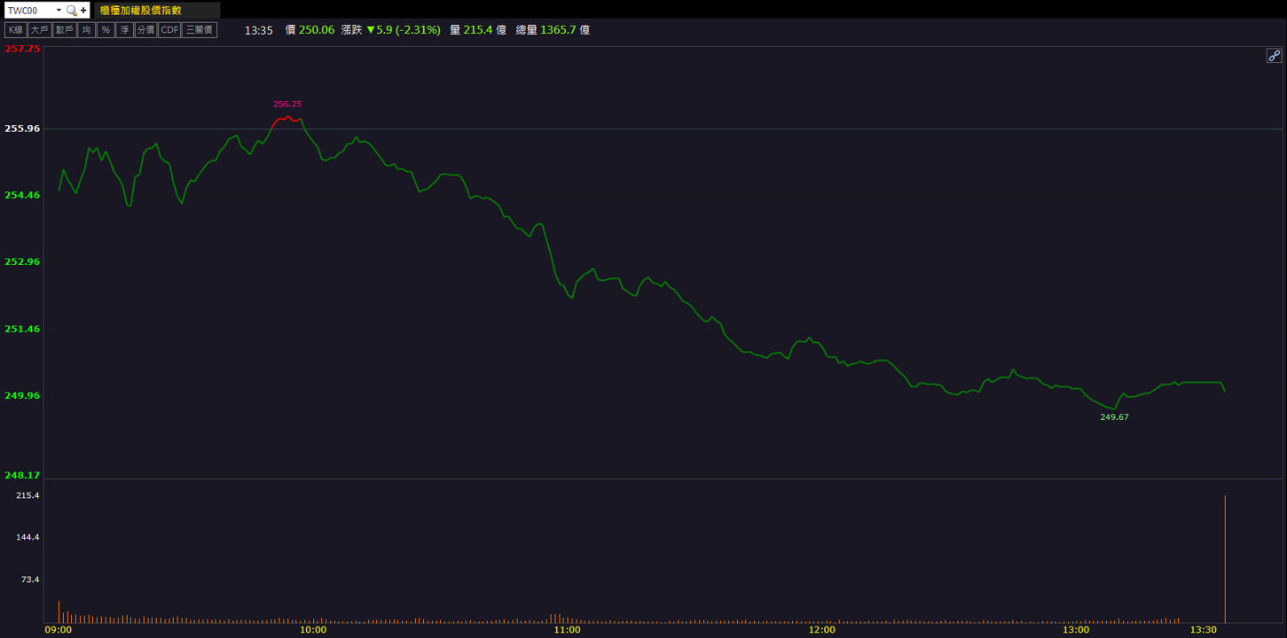Open the TWC00 symbol dropdown arrow
Viewport: 1287px width, 638px height.
coord(59,11)
